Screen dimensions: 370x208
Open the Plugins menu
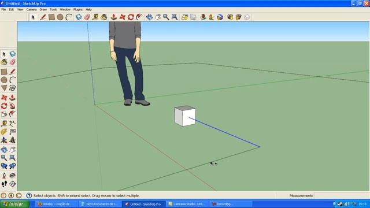click(x=78, y=10)
